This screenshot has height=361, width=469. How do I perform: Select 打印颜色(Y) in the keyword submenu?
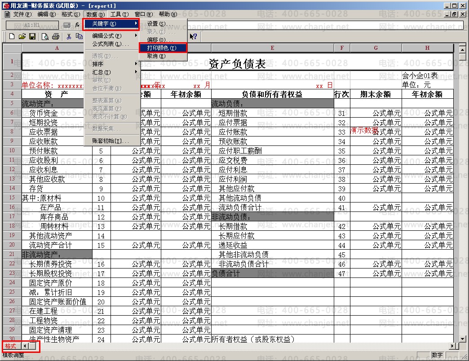(163, 48)
